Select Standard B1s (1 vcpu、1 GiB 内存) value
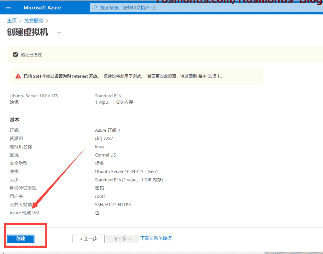Viewport: 323px width, 254px height. click(129, 180)
